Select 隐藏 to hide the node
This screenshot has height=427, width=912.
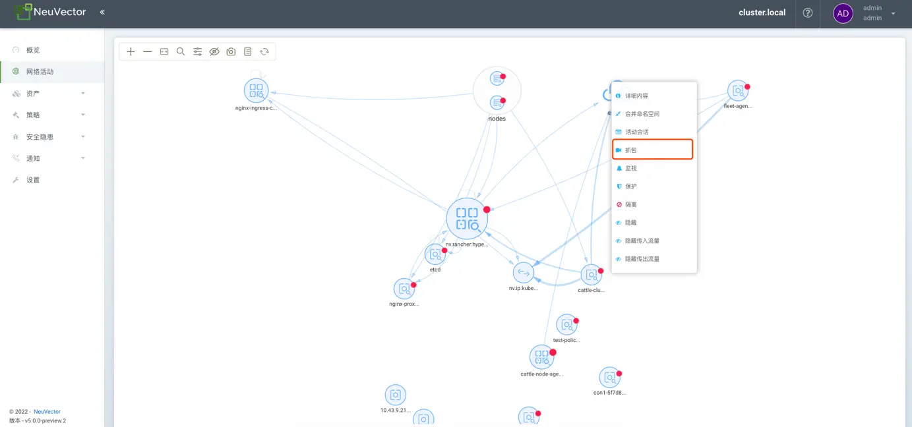pyautogui.click(x=631, y=223)
